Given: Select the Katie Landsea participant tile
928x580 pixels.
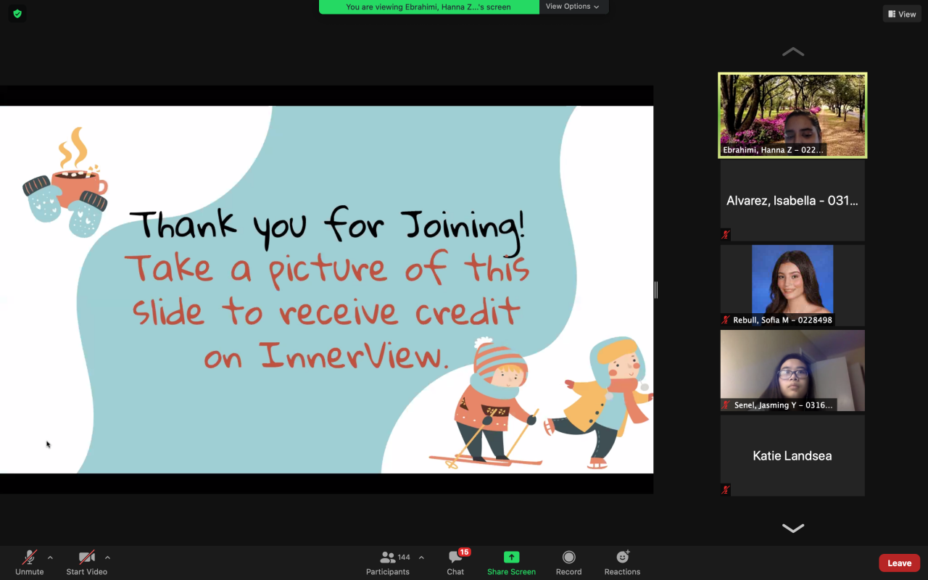Looking at the screenshot, I should (792, 455).
